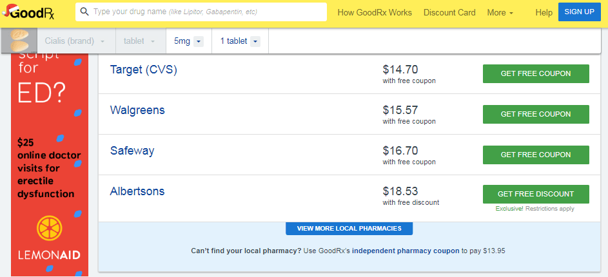Expand the 1 tablet quantity dropdown
This screenshot has height=277, width=608.
click(240, 41)
